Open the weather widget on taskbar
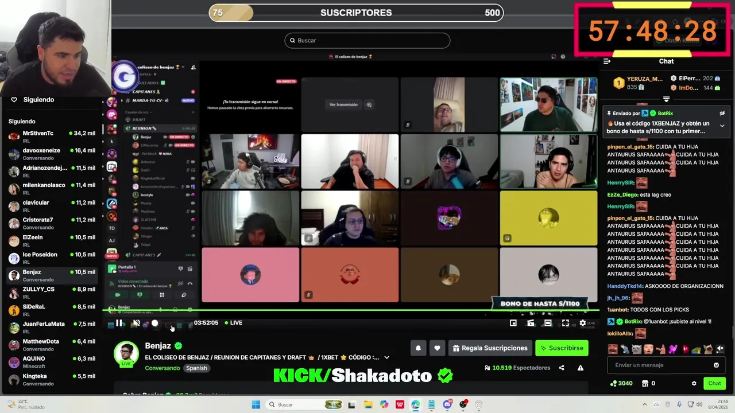This screenshot has height=413, width=735. pos(24,404)
